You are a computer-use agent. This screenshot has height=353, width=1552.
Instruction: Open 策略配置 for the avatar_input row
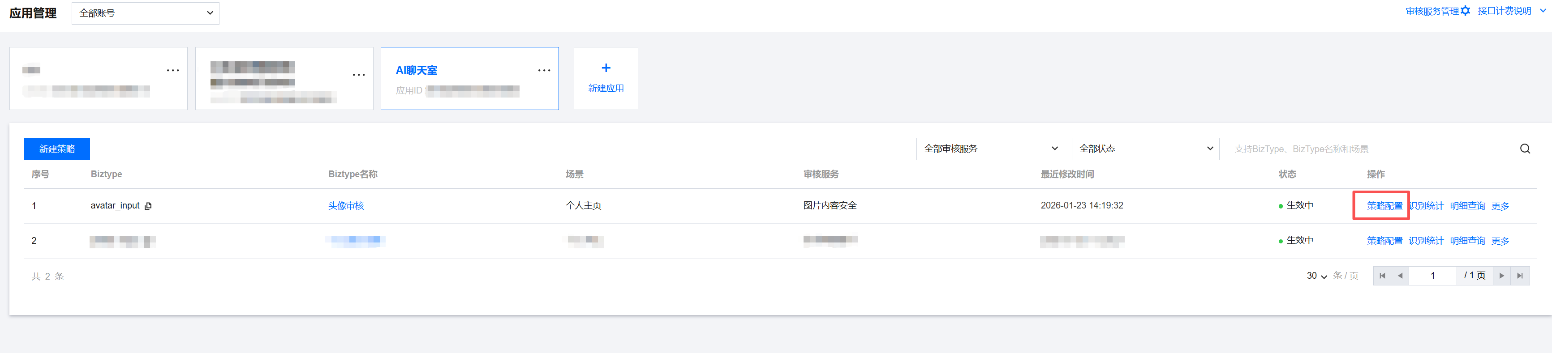tap(1384, 206)
